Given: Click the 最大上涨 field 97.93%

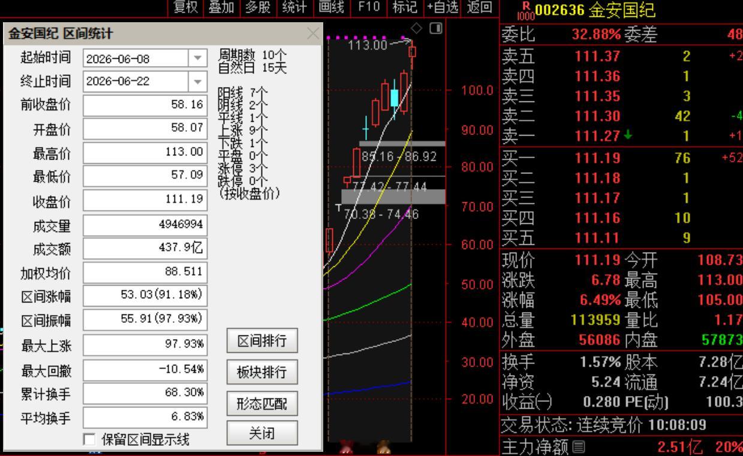Looking at the screenshot, I should click(145, 346).
